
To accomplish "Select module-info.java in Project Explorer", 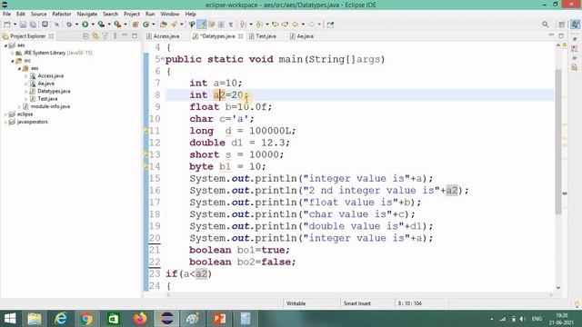I will tap(50, 106).
